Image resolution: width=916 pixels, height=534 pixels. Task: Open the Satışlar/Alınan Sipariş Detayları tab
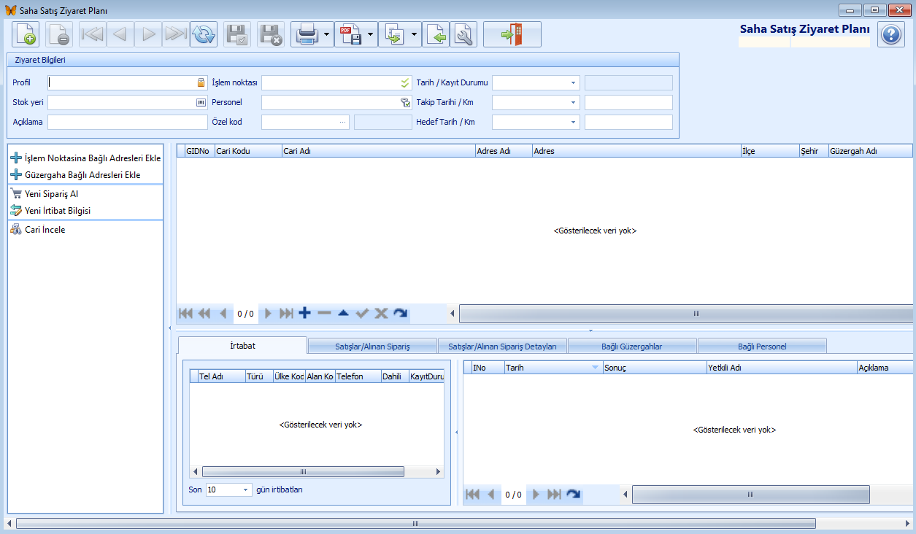tap(502, 346)
